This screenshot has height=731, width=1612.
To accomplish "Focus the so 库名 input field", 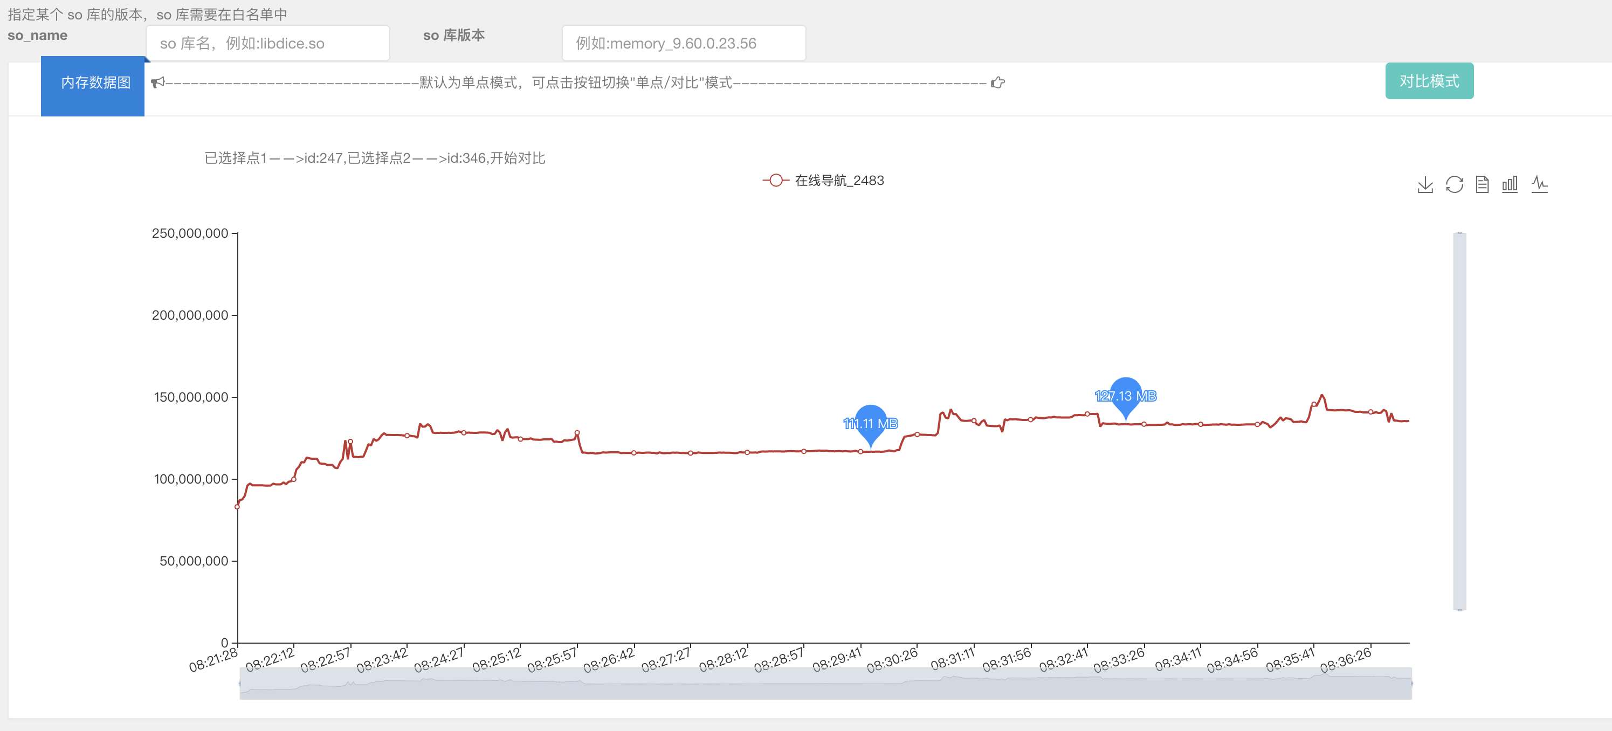I will tap(268, 43).
